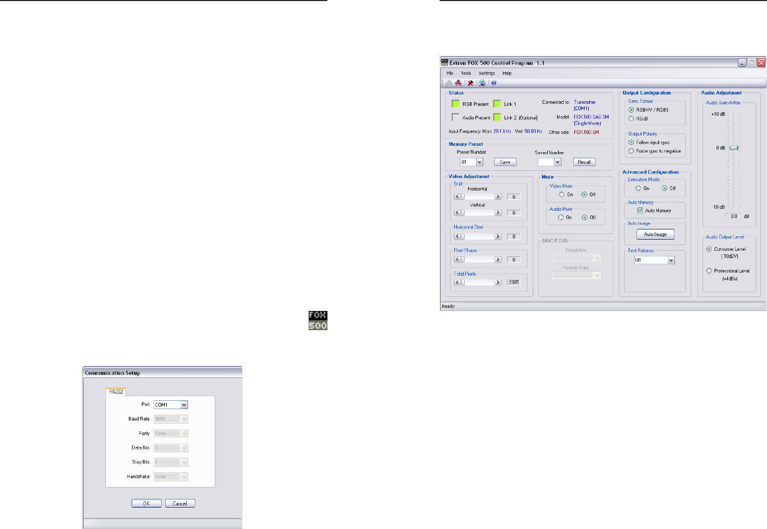Viewport: 767px width, 529px height.
Task: Click the grayed-out connect computers toolbar icon
Action: (448, 83)
